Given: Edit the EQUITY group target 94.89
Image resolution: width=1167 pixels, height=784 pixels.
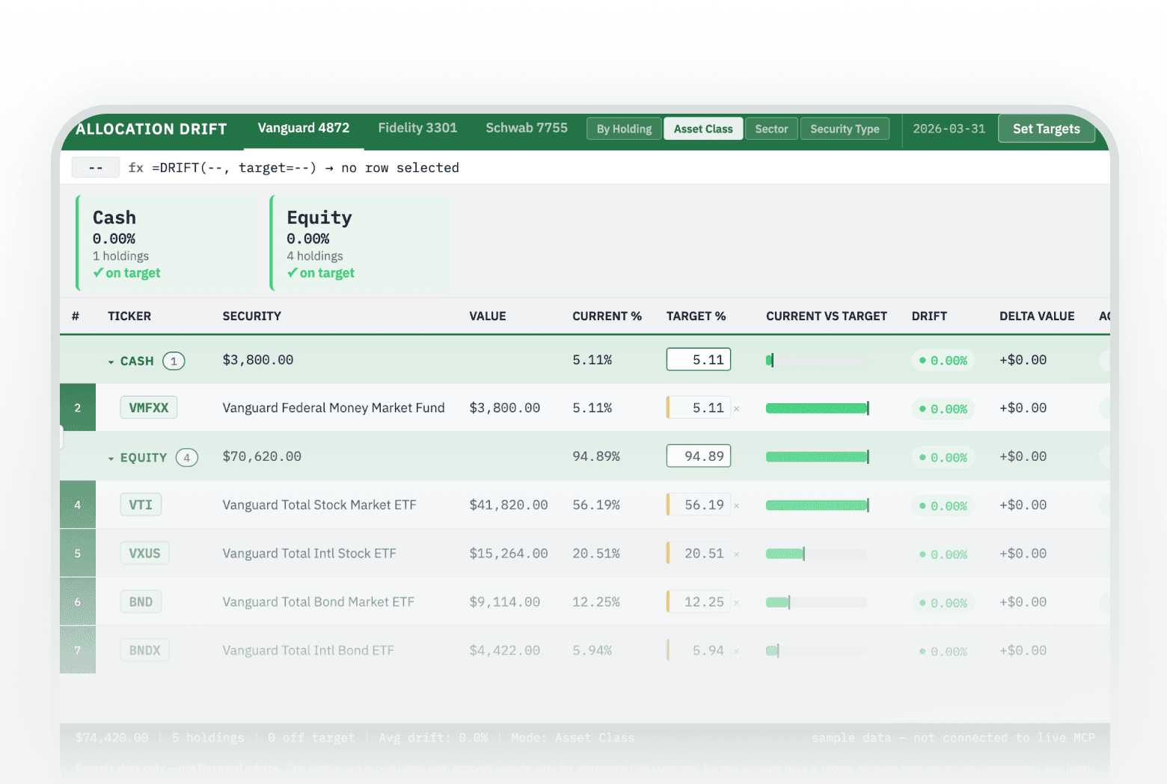Looking at the screenshot, I should (699, 456).
